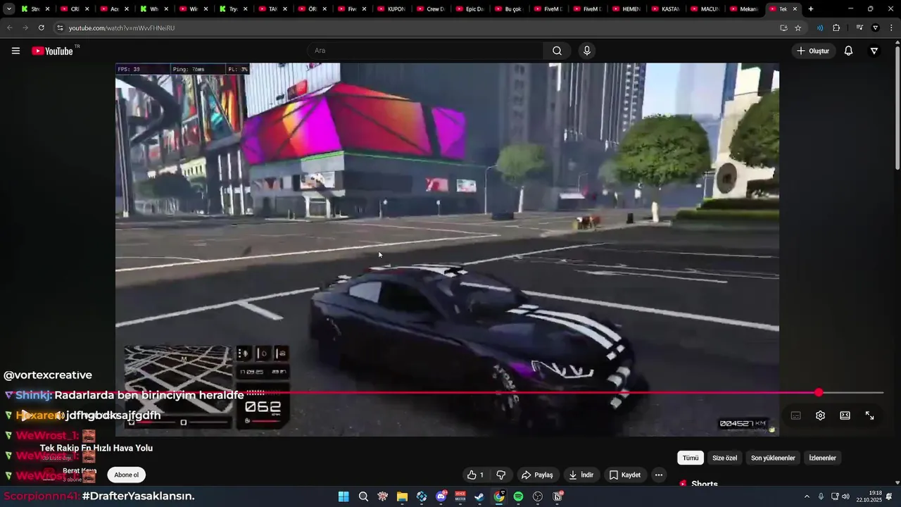901x507 pixels.
Task: Open player settings gear
Action: [x=820, y=415]
